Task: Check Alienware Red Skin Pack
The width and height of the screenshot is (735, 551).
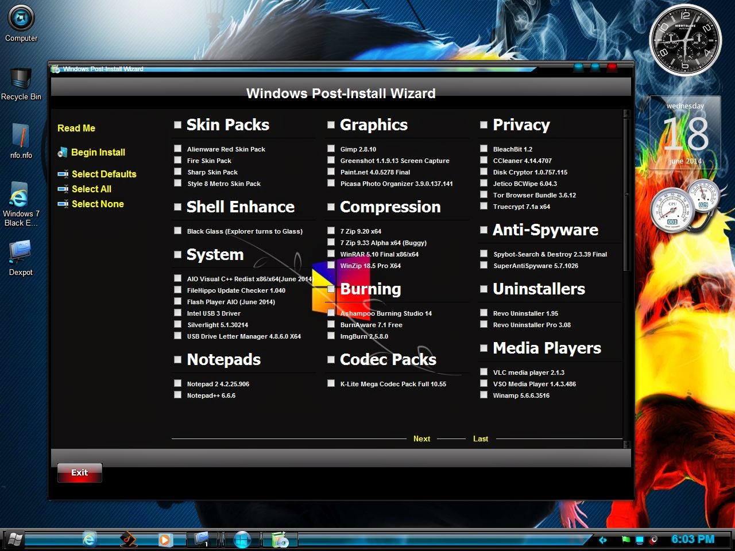Action: click(178, 149)
